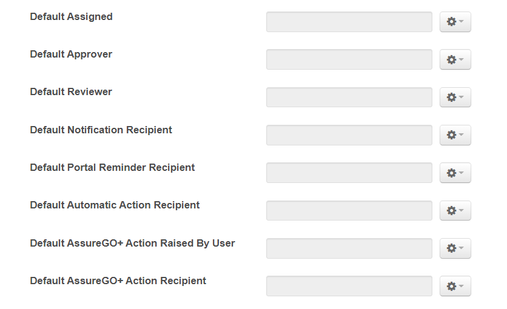
Task: Click the gear button beside Default Reviewer
Action: pos(455,97)
